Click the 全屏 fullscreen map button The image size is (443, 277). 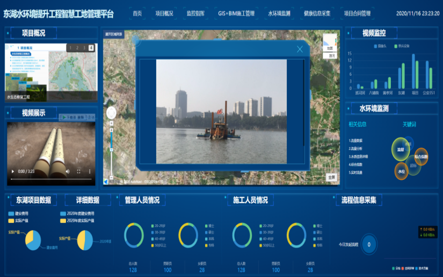331,177
